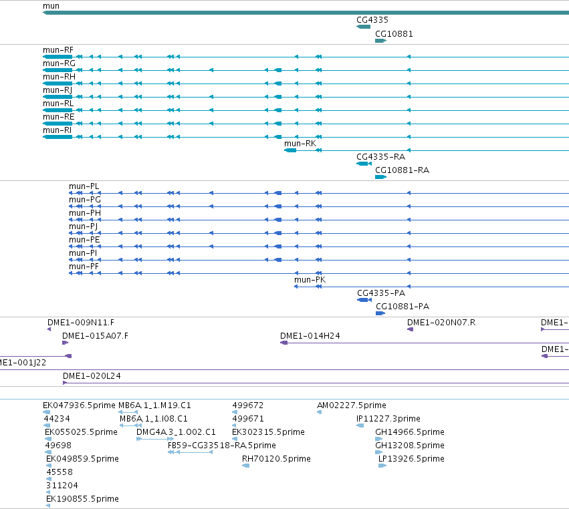Select the mun-PJ protein label
This screenshot has width=569, height=509.
coord(84,226)
